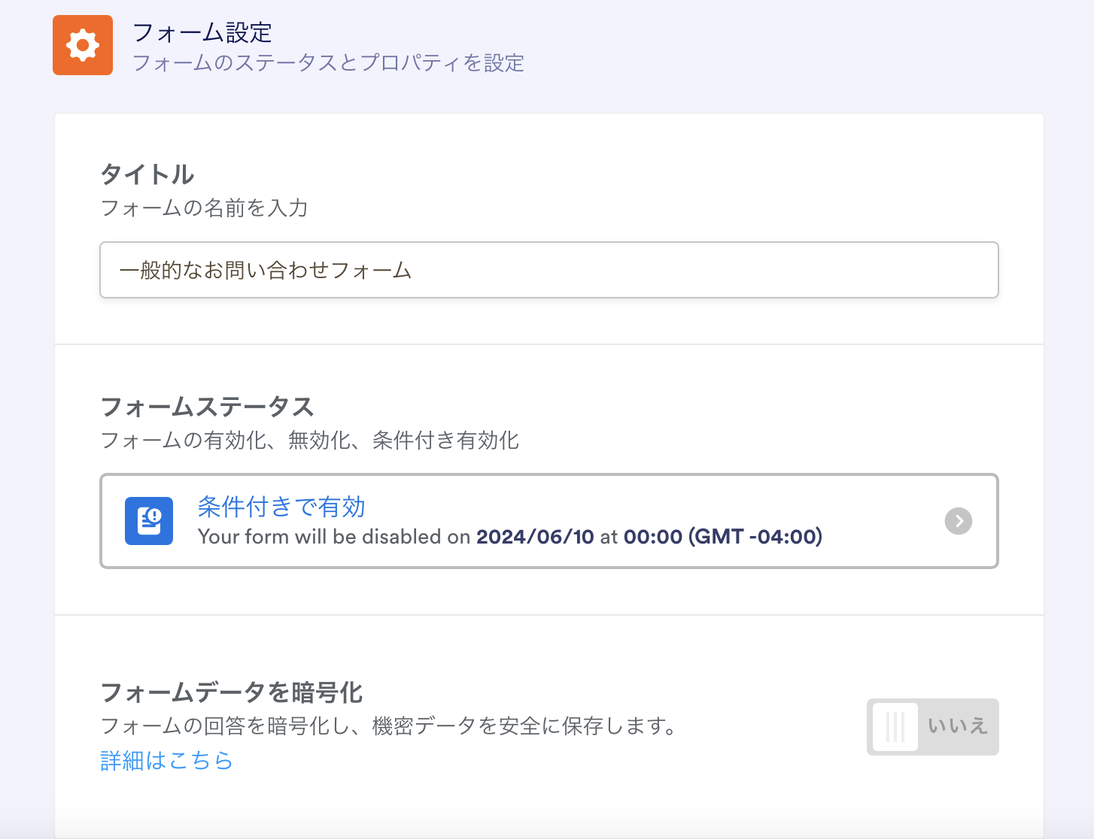
Task: Focus the form title input field
Action: tap(549, 270)
